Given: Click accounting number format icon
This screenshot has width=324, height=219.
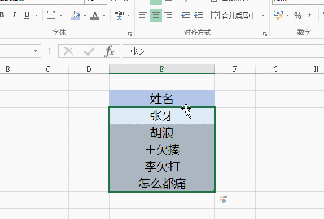Looking at the screenshot, I should [x=278, y=15].
